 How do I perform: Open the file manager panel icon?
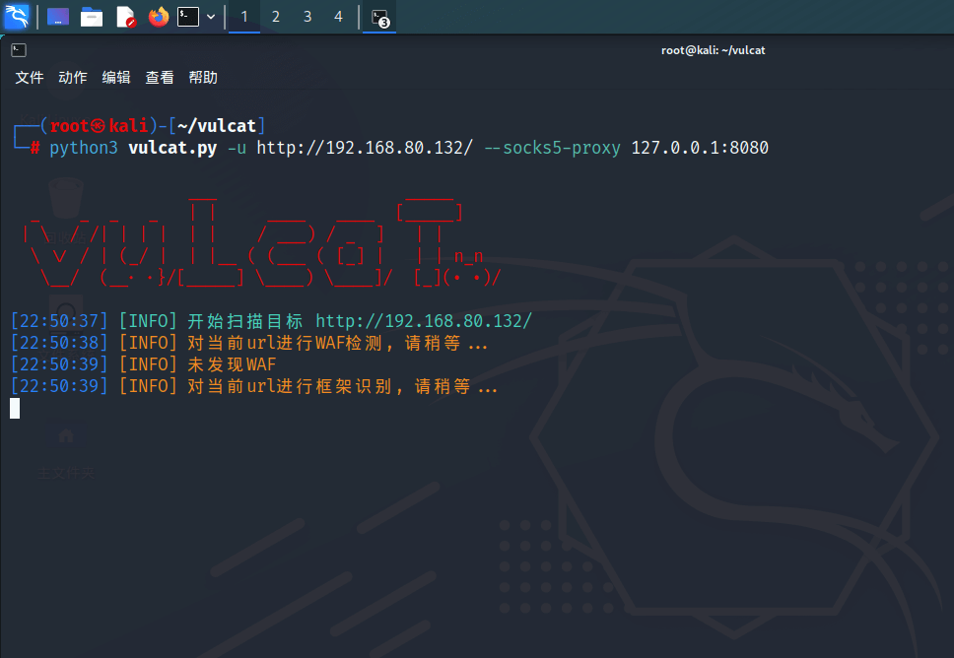click(x=92, y=17)
